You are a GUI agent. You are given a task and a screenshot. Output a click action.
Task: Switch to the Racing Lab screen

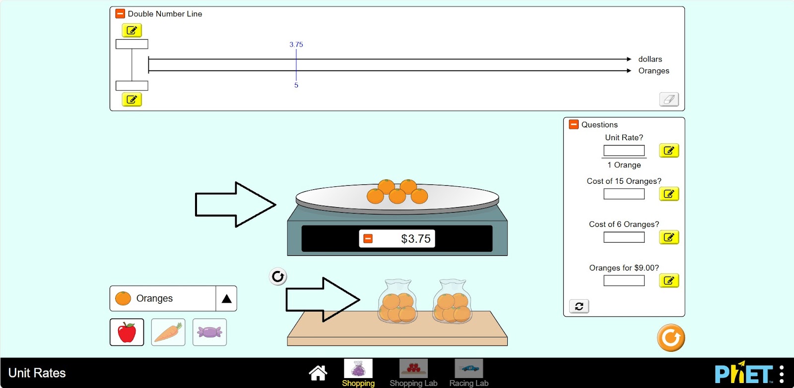click(x=469, y=373)
